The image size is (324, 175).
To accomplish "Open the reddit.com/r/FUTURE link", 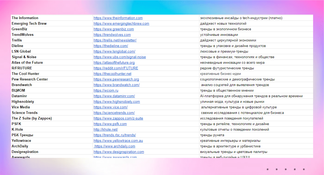I will (x=116, y=68).
